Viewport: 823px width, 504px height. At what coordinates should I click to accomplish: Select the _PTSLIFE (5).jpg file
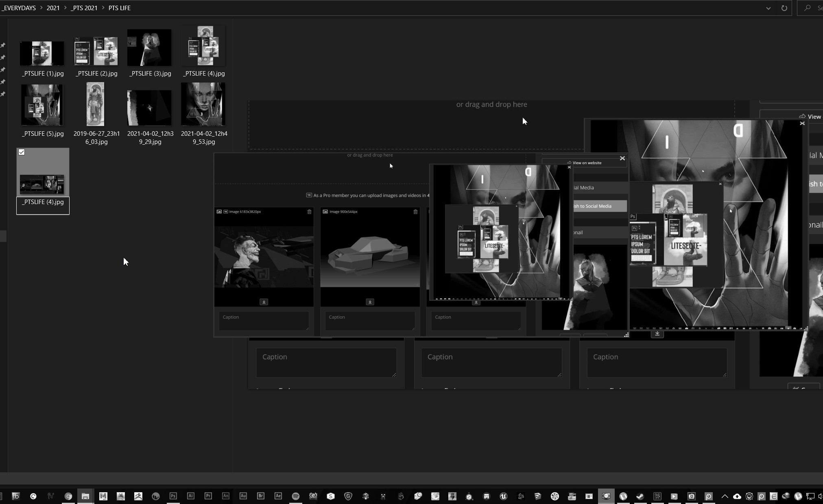pyautogui.click(x=42, y=105)
